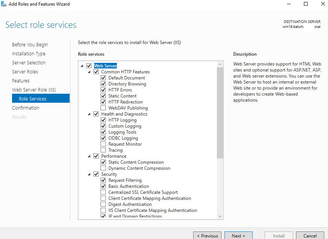Click the Next button
This screenshot has width=328, height=239.
pyautogui.click(x=238, y=236)
